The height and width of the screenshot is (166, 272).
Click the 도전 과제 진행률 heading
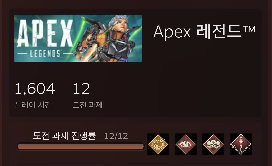point(64,136)
